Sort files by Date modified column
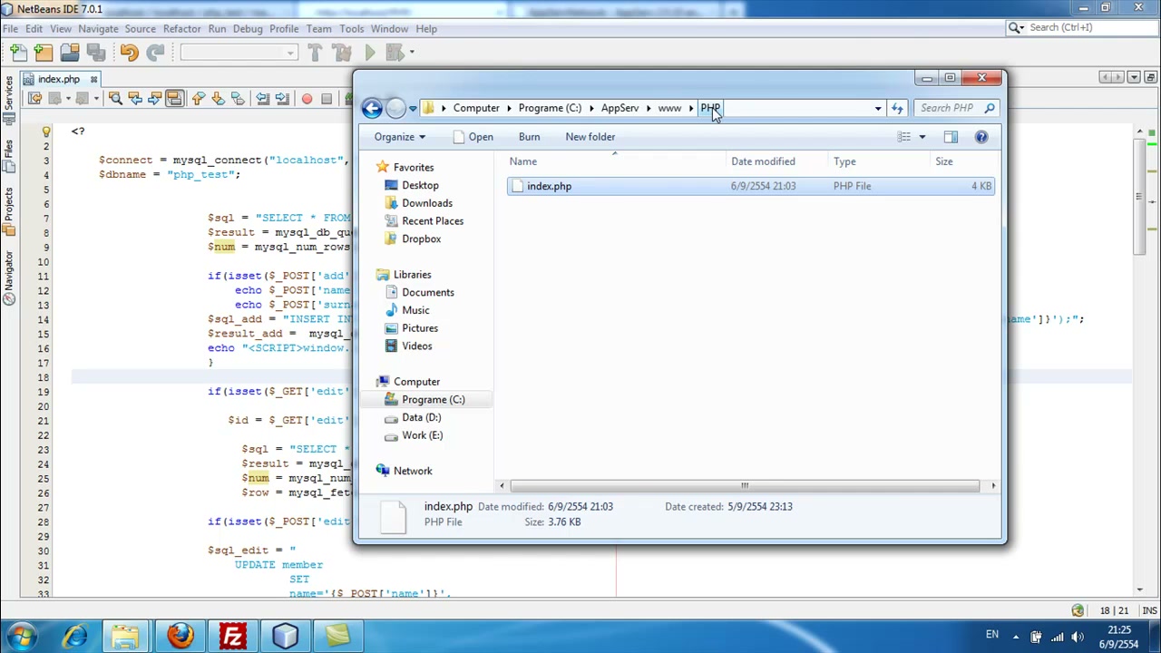Screen dimensions: 1161x653 [x=763, y=161]
